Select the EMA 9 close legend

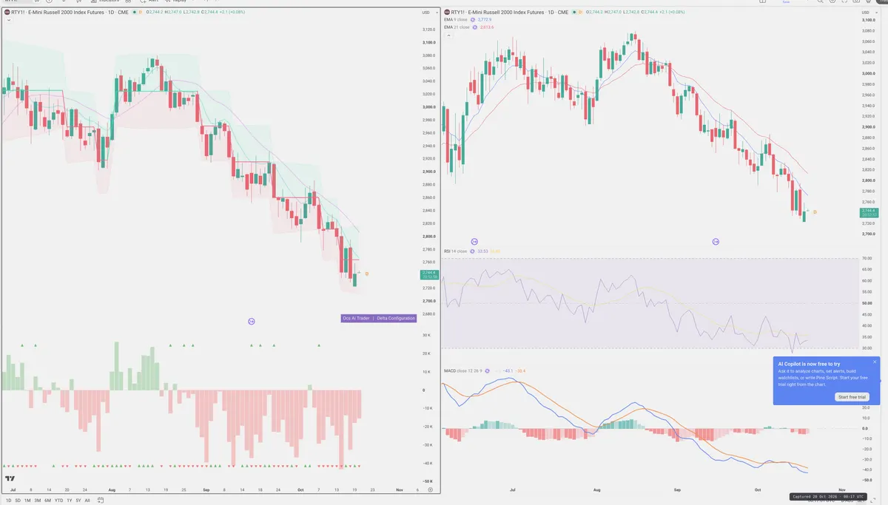click(457, 20)
